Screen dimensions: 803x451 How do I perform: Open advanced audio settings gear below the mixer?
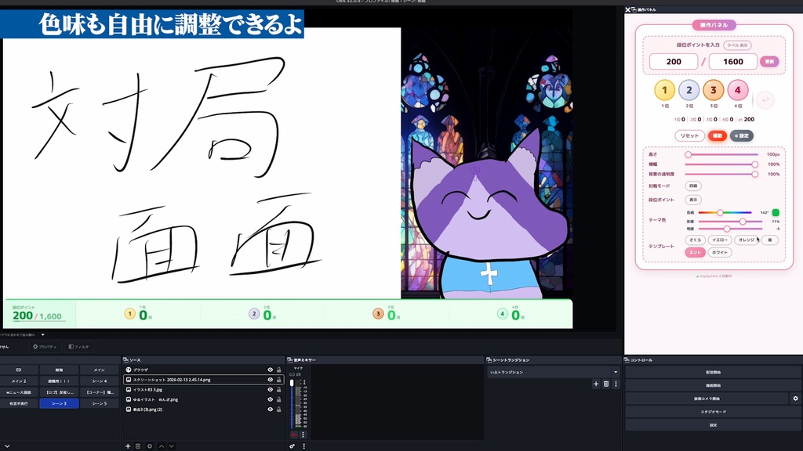pyautogui.click(x=291, y=446)
